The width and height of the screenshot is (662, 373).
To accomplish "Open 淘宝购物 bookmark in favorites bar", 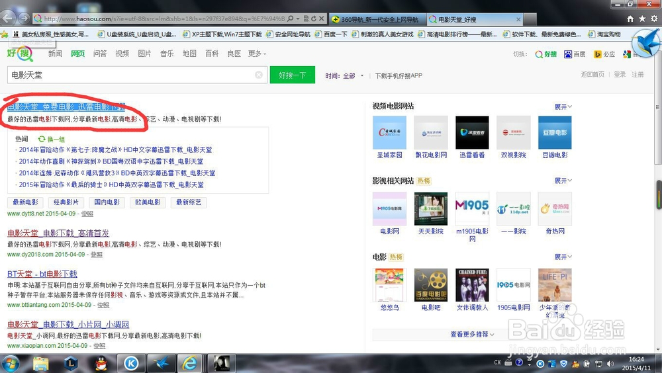I will [604, 34].
